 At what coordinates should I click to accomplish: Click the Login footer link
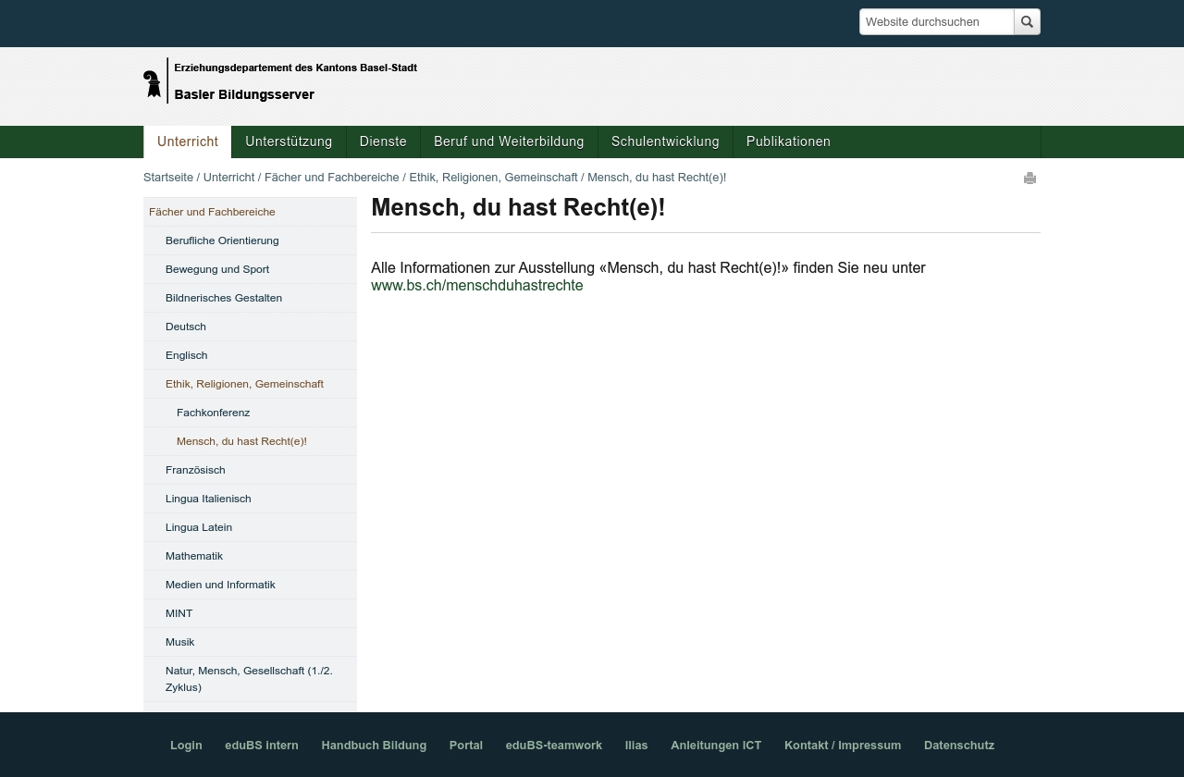coord(186,746)
